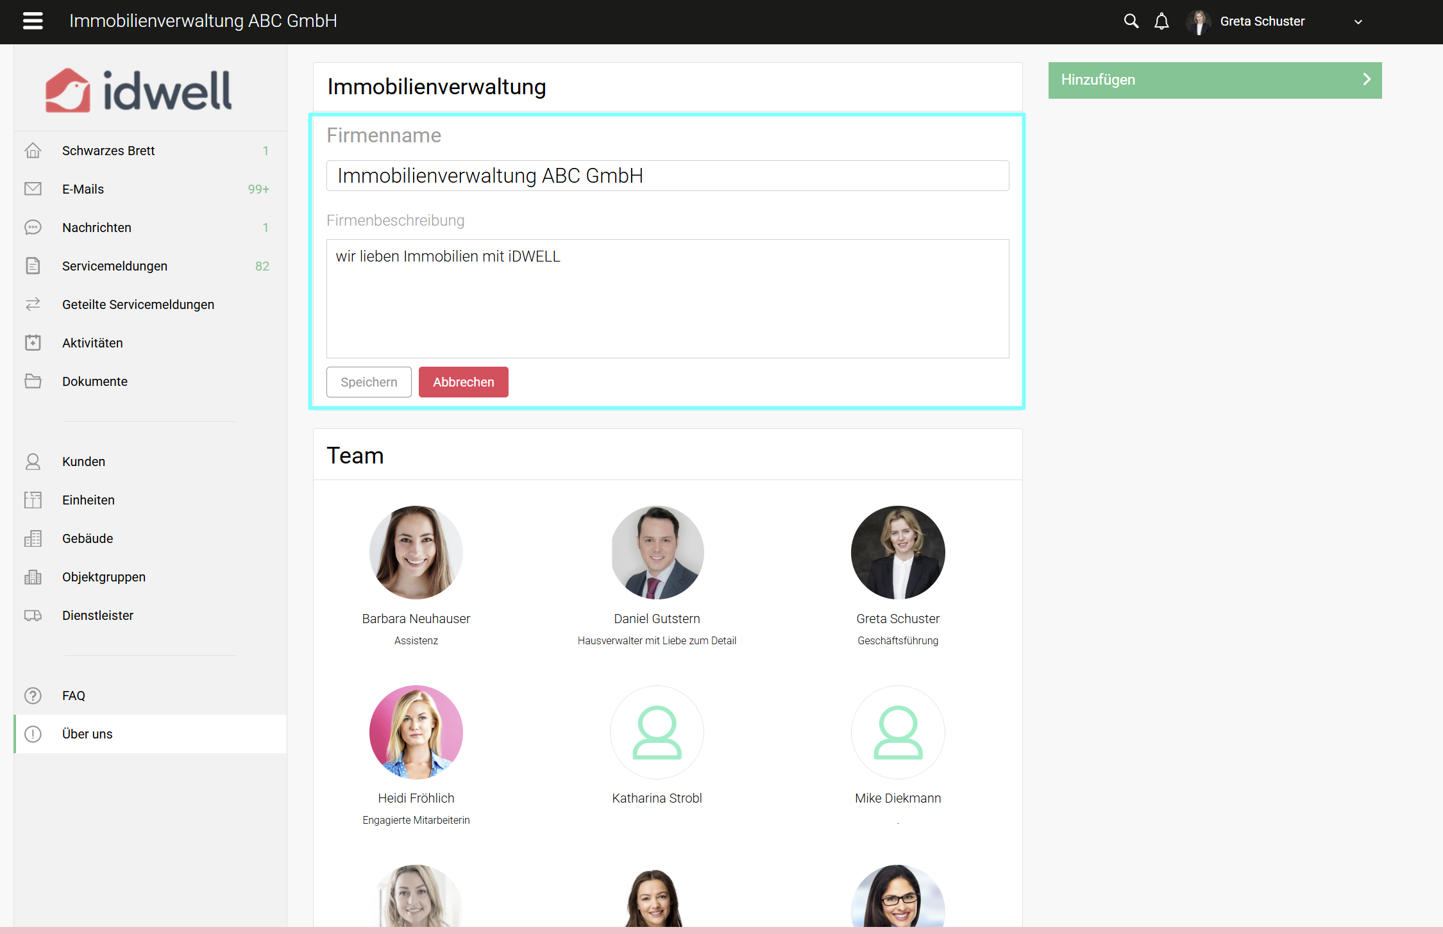The height and width of the screenshot is (934, 1443).
Task: Select Katharina Strobl's placeholder avatar
Action: (657, 732)
